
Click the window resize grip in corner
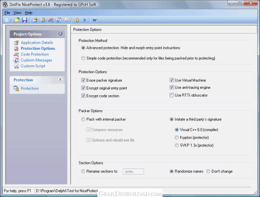(255, 192)
